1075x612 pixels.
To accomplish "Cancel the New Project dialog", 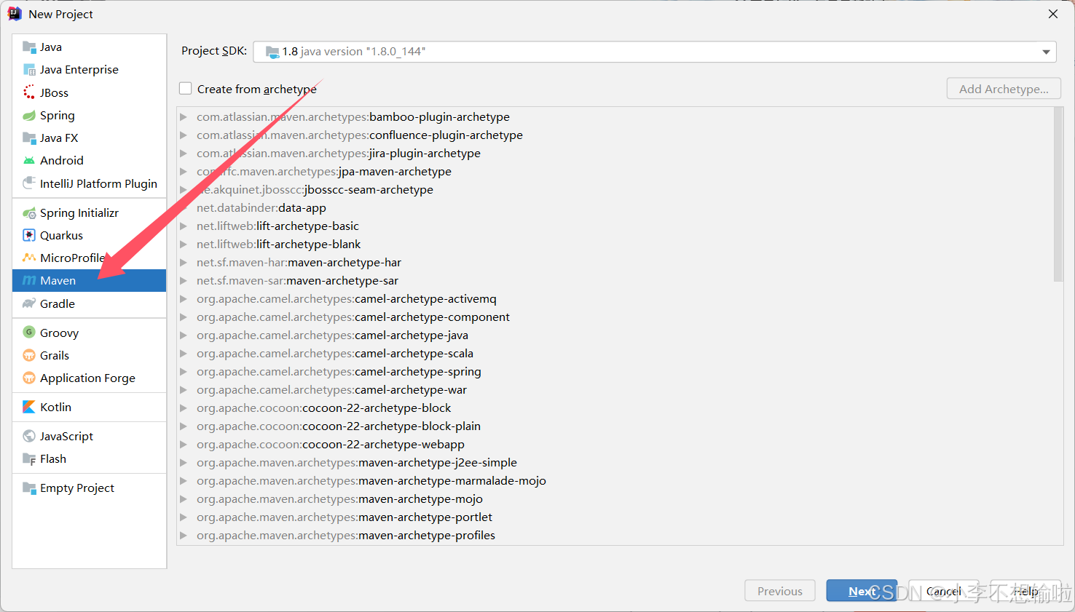I will tap(944, 591).
